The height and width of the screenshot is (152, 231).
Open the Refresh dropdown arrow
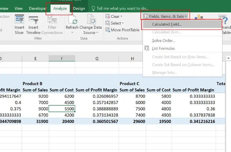[x=72, y=33]
